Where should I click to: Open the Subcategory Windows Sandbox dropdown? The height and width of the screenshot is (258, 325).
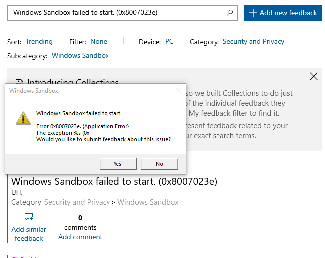click(x=80, y=55)
